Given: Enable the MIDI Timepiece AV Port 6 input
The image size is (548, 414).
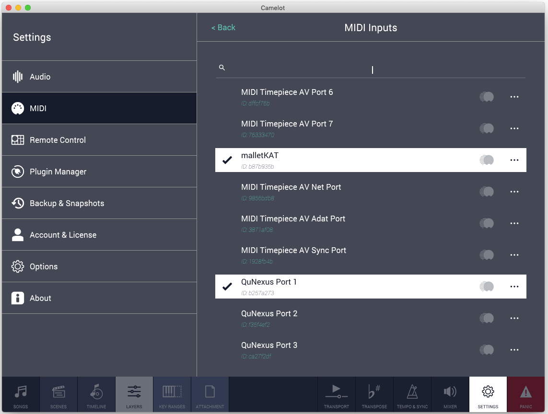Looking at the screenshot, I should (486, 97).
